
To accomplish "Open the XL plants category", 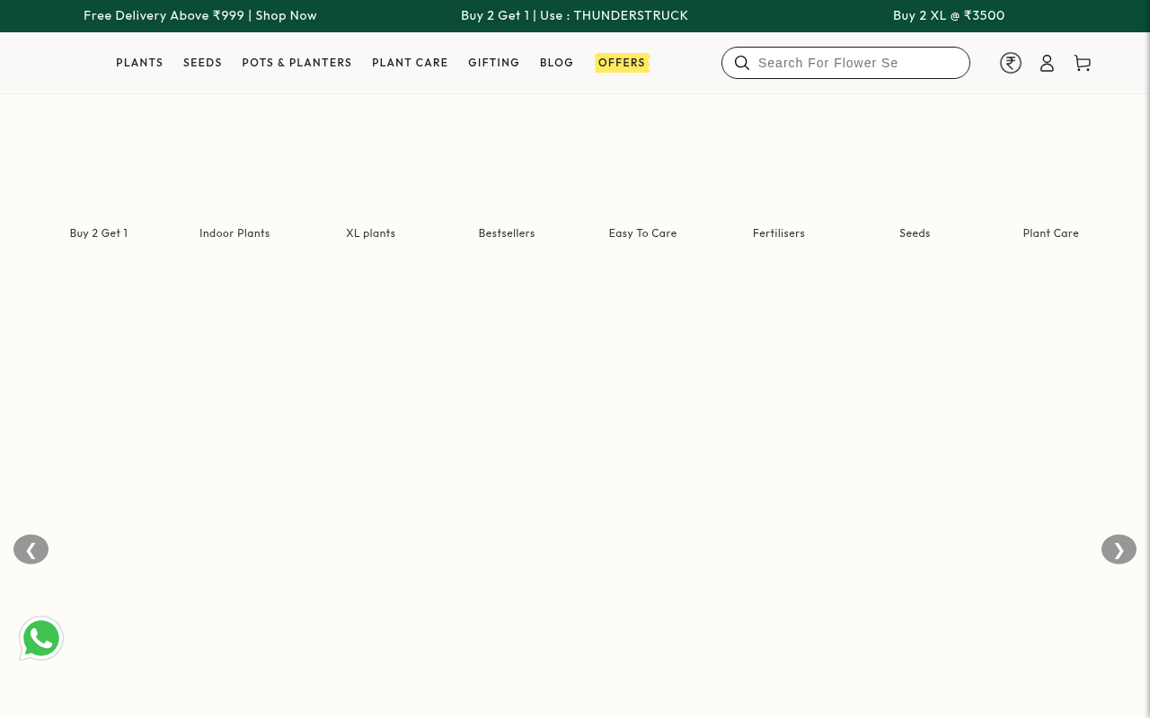I will [x=370, y=233].
